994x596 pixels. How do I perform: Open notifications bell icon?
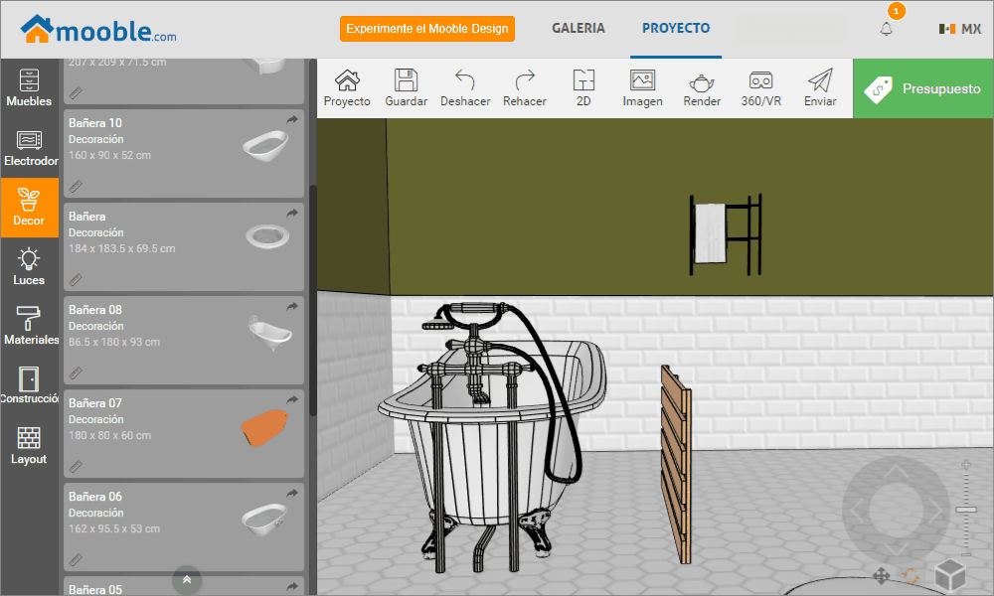(x=887, y=29)
